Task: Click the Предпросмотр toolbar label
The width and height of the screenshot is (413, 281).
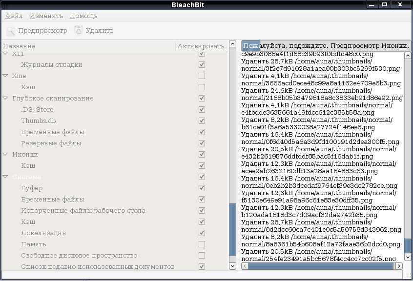Action: (x=42, y=31)
